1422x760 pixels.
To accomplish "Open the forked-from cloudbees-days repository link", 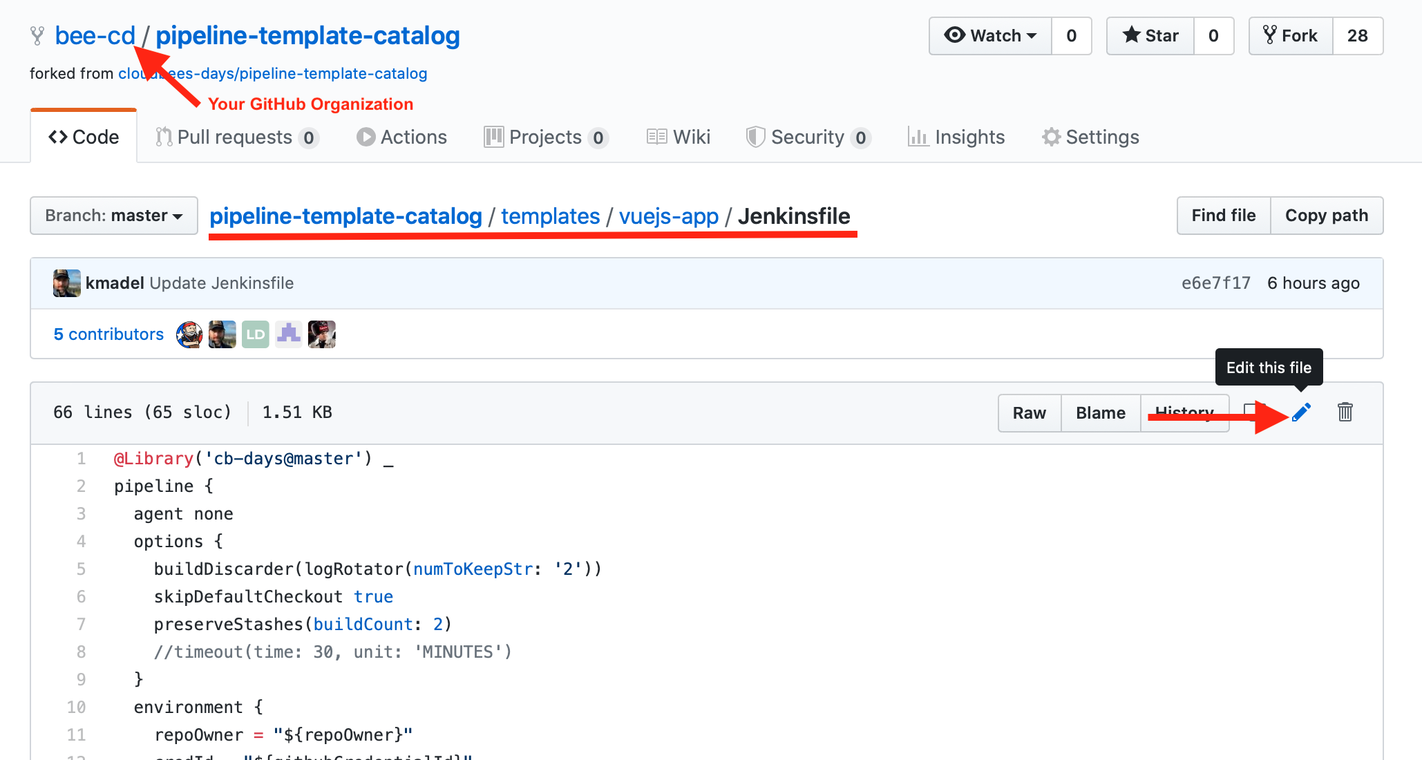I will pyautogui.click(x=273, y=73).
